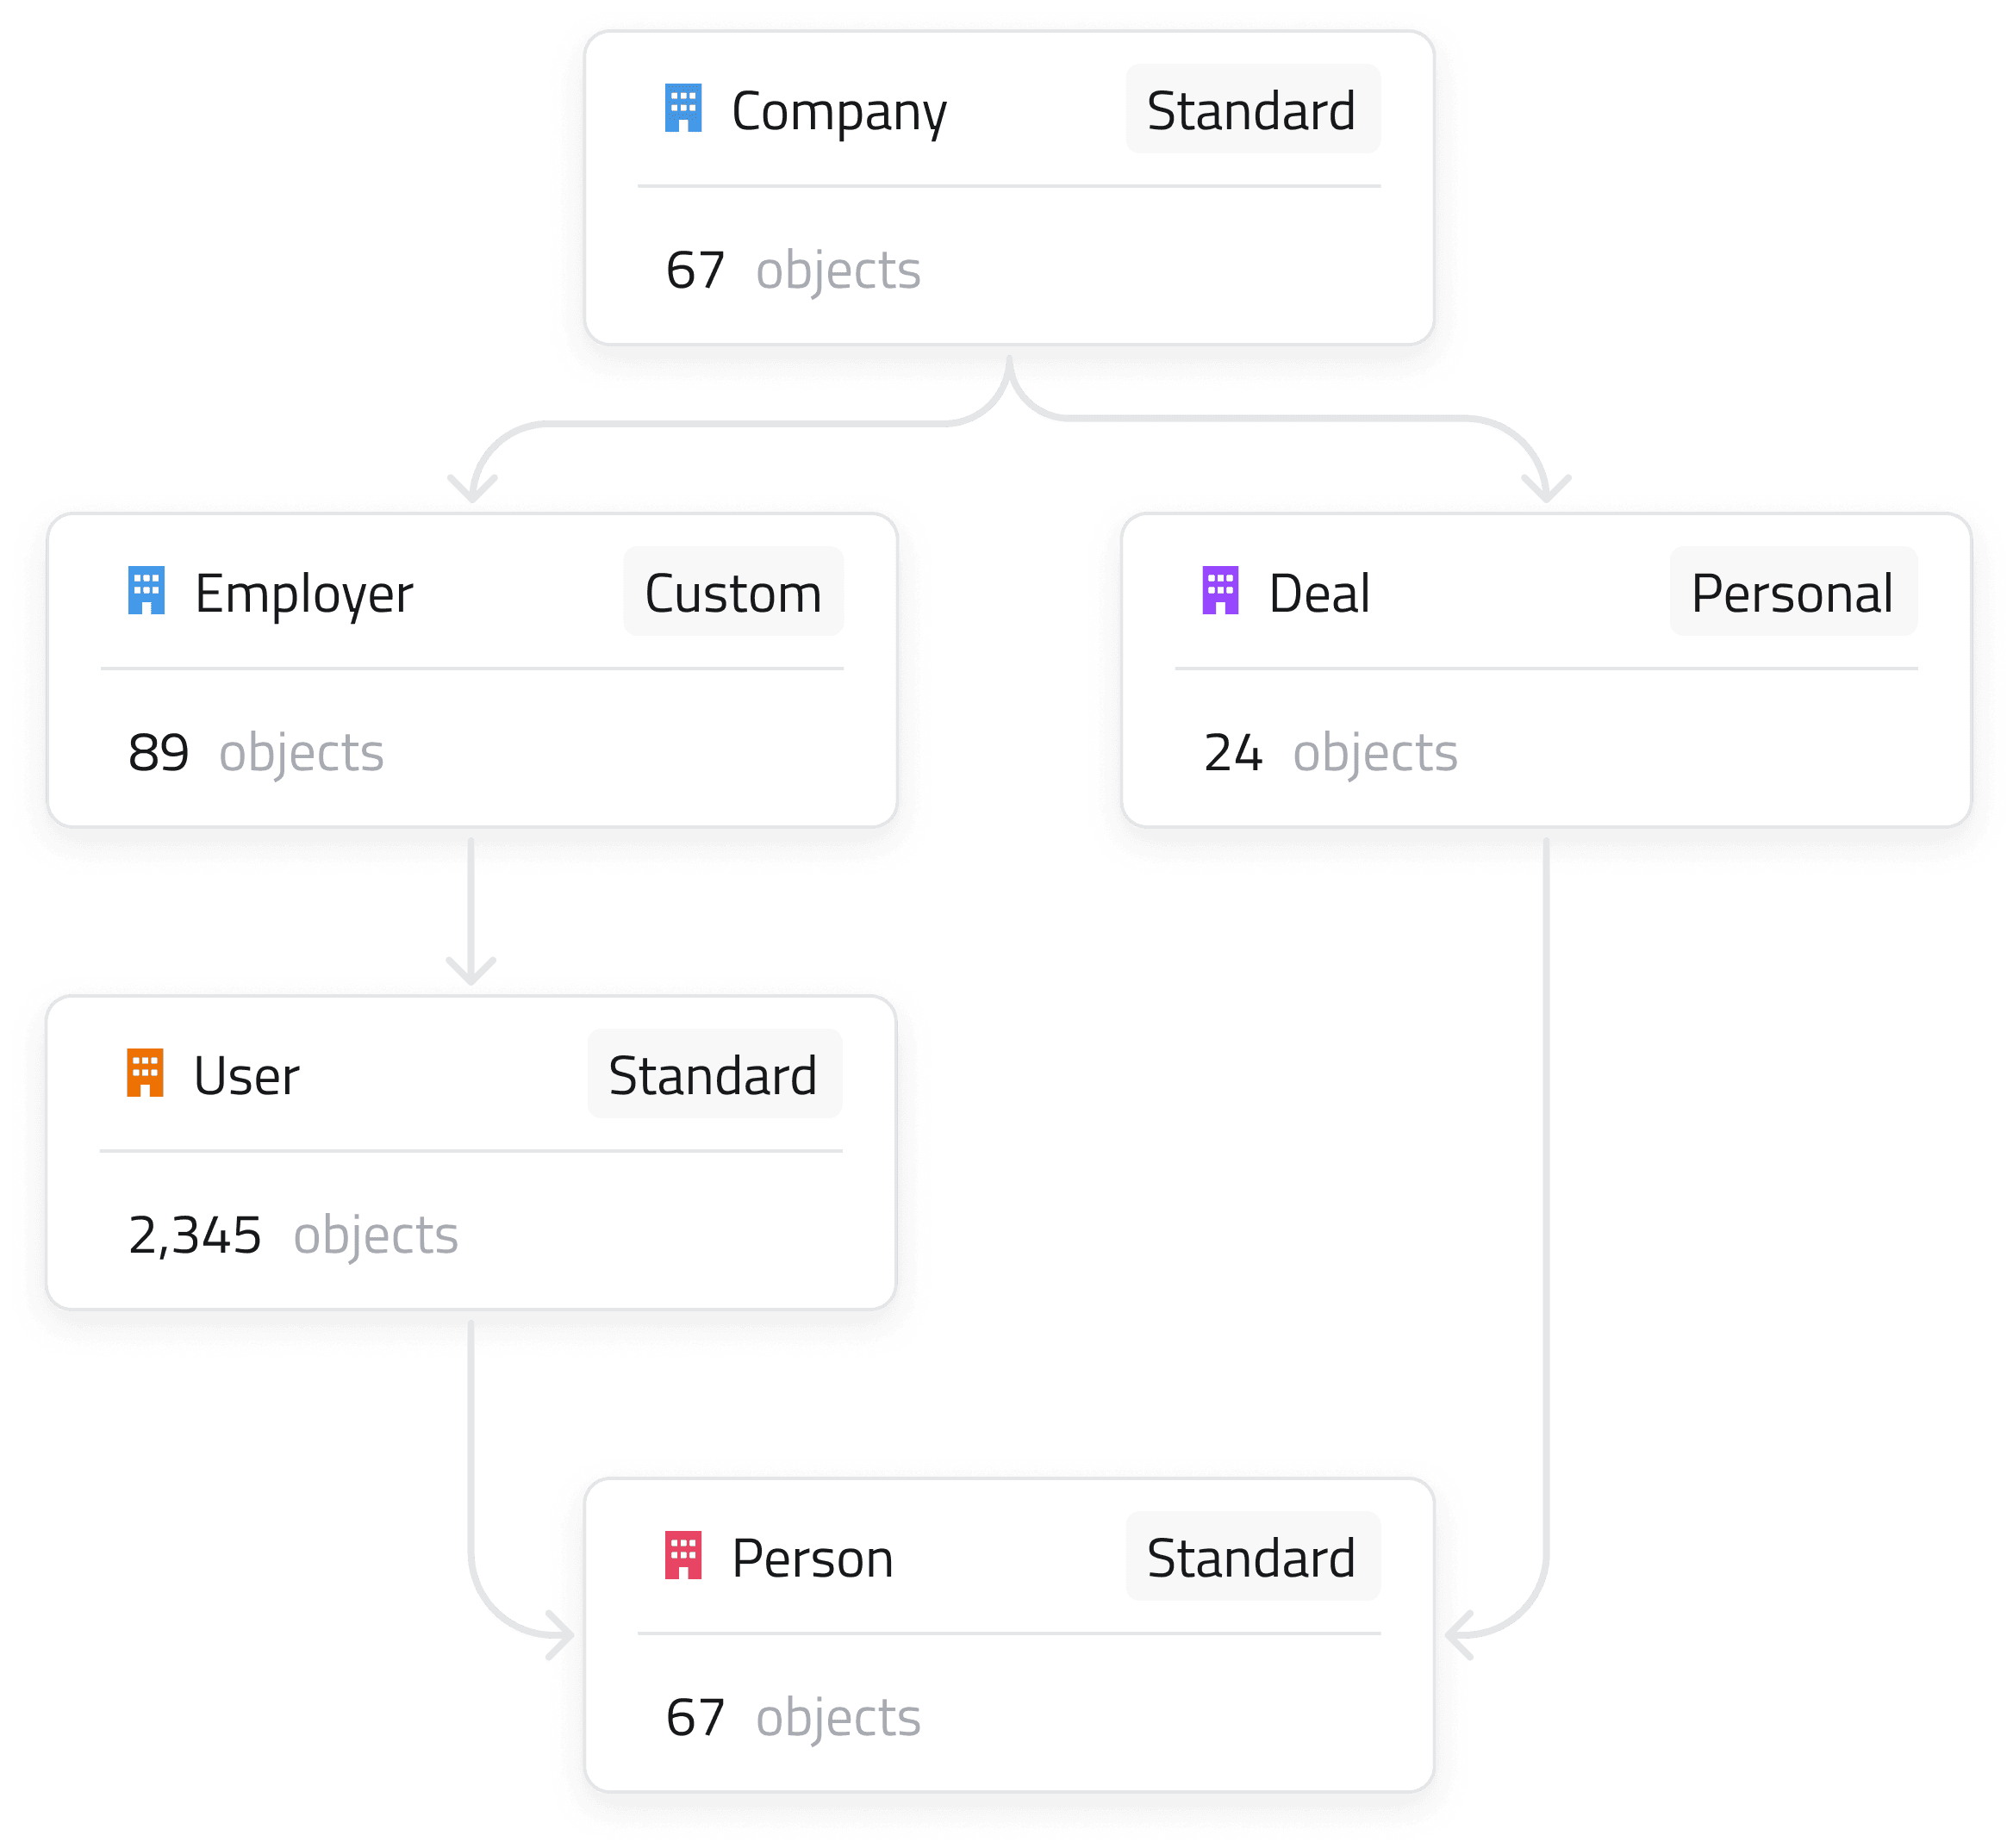
Task: Select the Standard badge on the Person card
Action: [1252, 1557]
